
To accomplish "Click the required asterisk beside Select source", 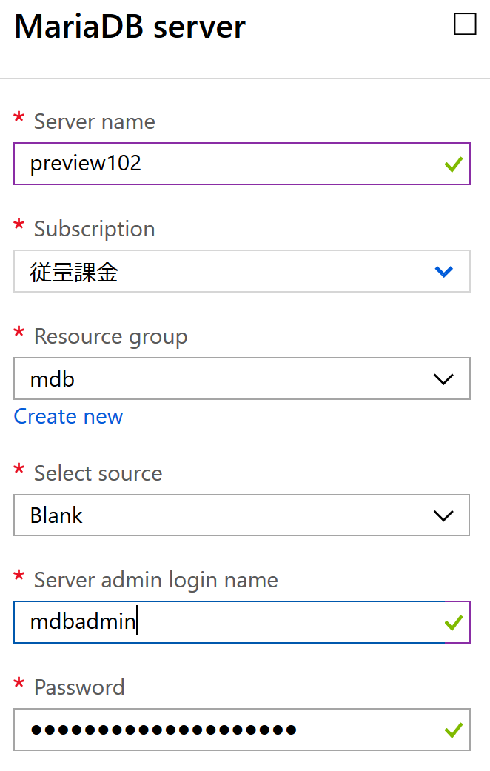I will (x=19, y=473).
